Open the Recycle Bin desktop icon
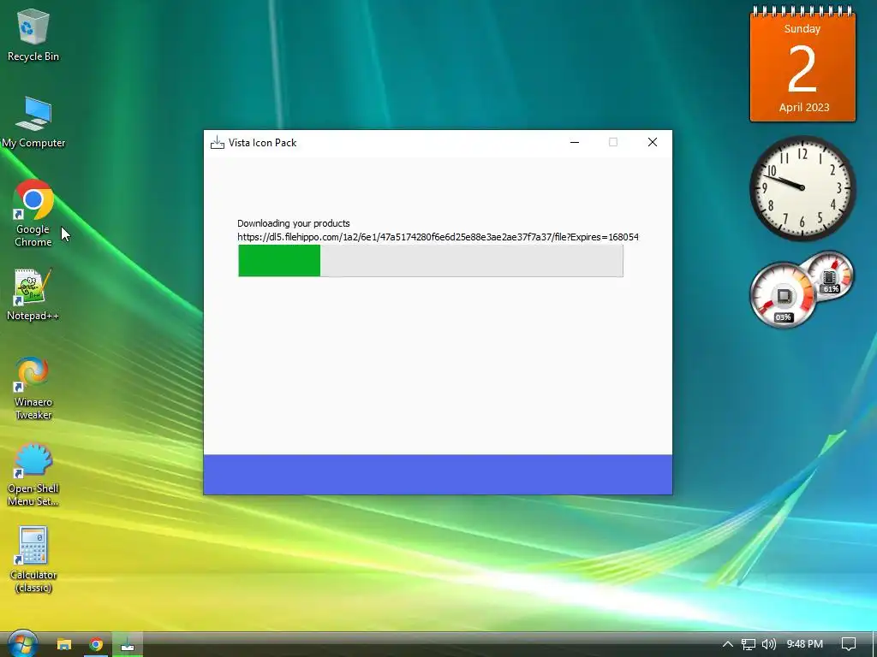The height and width of the screenshot is (657, 877). [x=33, y=34]
